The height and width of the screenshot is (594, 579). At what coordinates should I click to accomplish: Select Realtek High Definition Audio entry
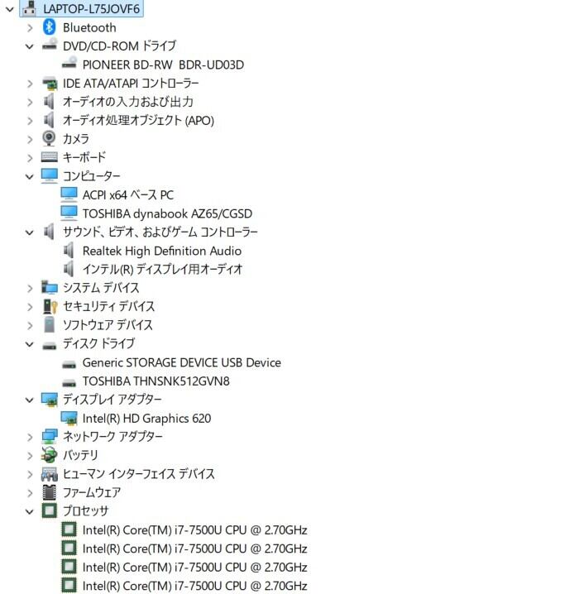tap(161, 251)
